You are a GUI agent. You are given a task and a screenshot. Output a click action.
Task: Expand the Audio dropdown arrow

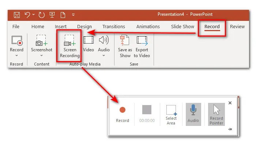103,56
